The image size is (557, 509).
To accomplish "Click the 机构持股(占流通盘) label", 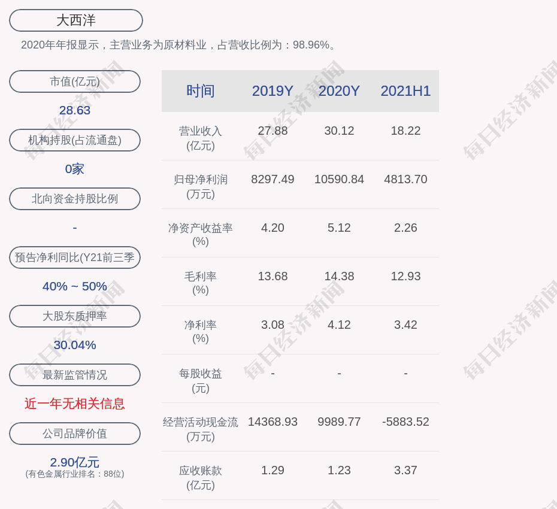I will 75,140.
